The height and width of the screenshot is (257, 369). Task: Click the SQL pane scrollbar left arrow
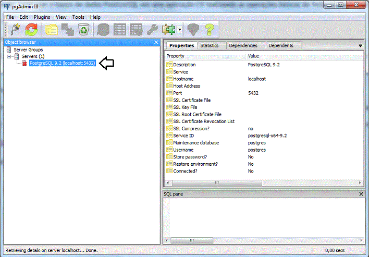[x=167, y=240]
